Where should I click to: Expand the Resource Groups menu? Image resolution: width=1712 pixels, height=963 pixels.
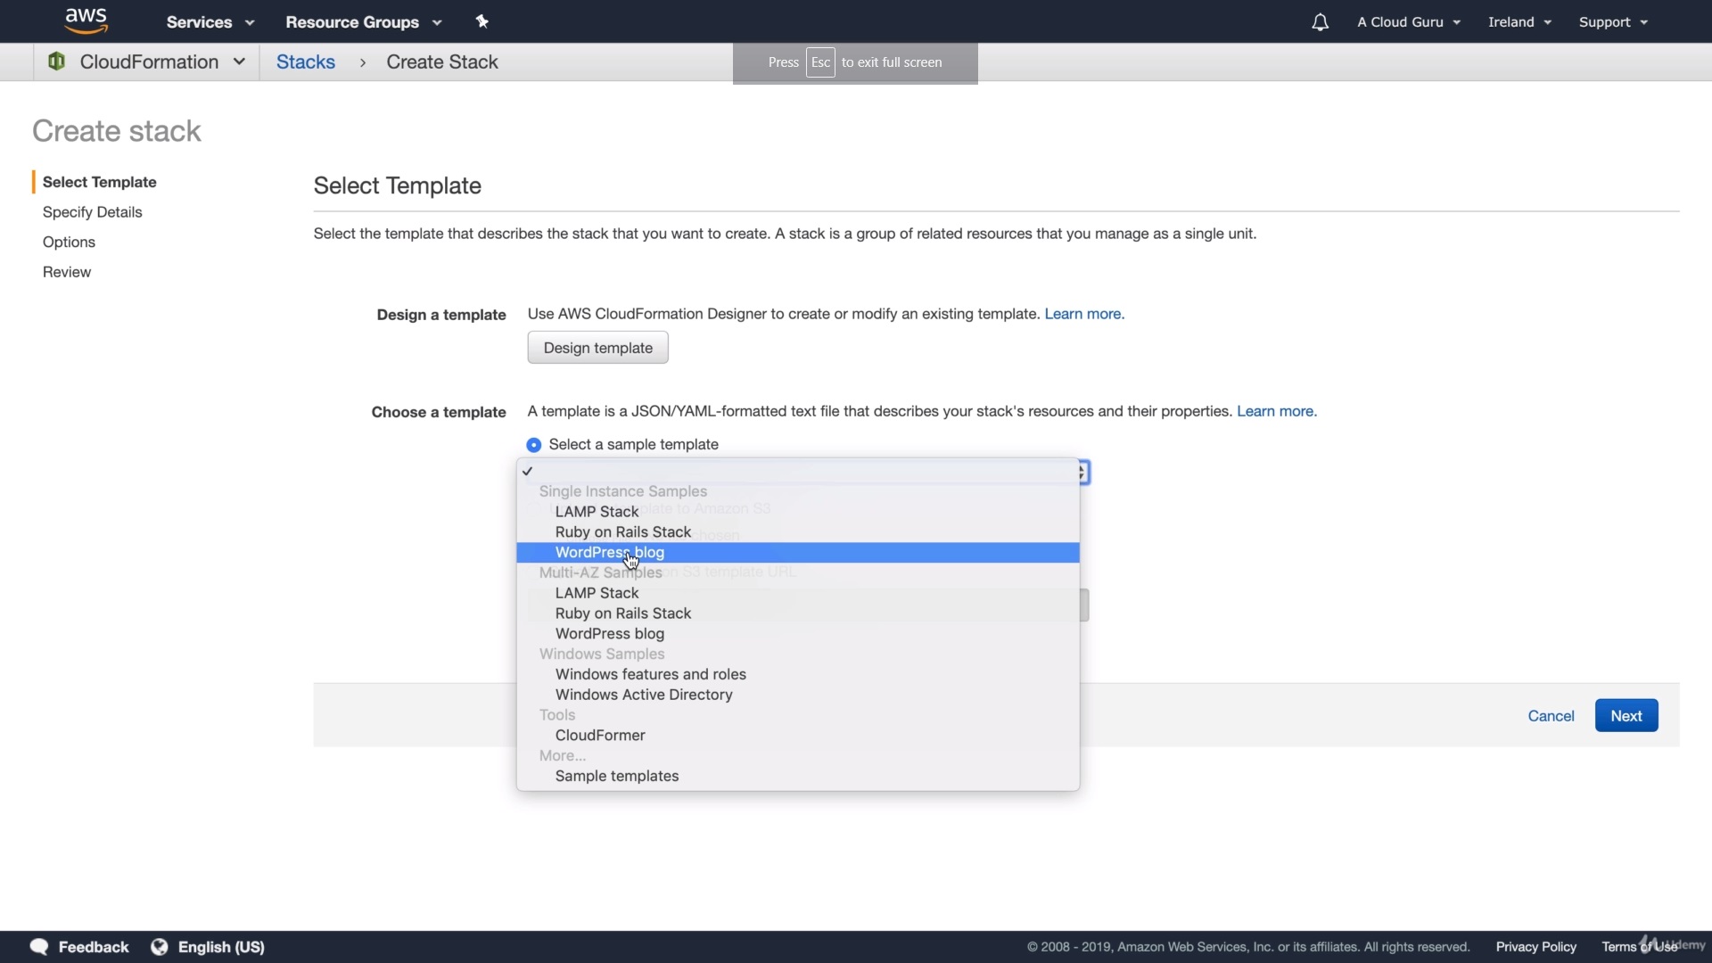(363, 22)
